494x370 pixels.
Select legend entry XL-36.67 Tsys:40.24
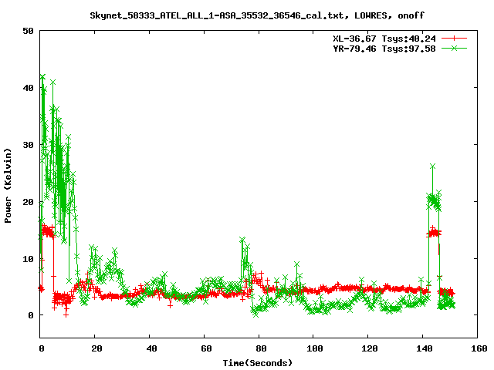(384, 39)
